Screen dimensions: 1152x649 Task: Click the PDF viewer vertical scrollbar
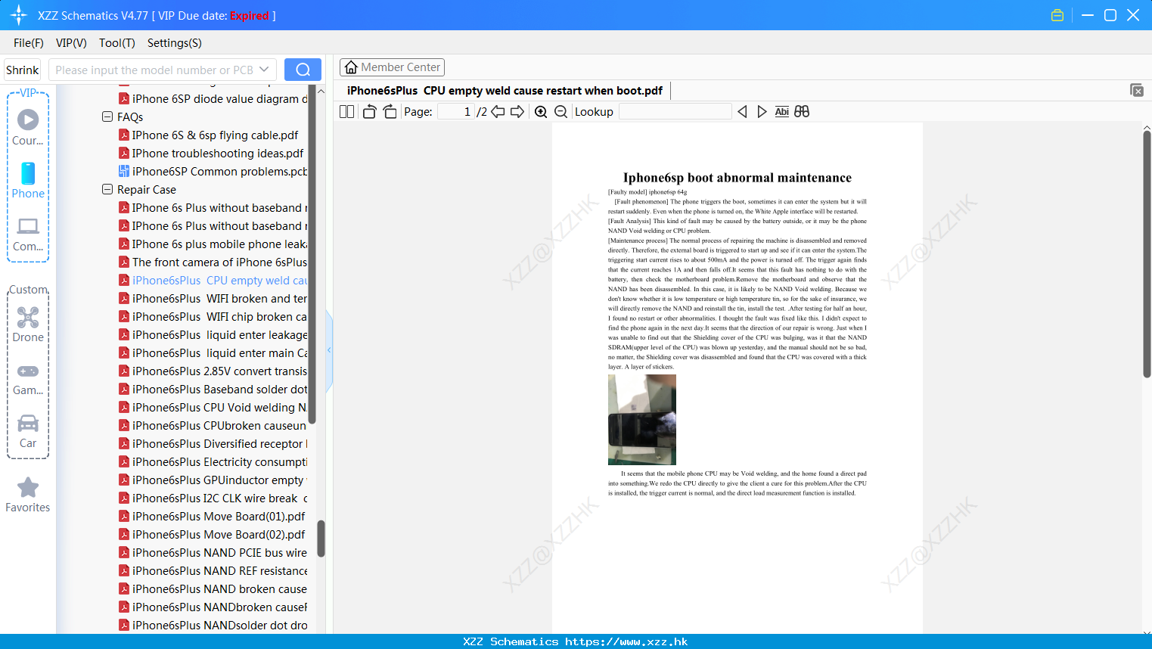point(1147,253)
